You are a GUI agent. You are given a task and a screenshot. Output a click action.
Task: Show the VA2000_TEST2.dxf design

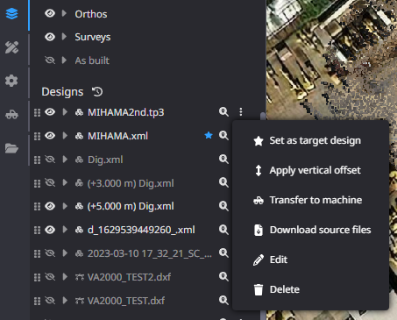(x=50, y=277)
